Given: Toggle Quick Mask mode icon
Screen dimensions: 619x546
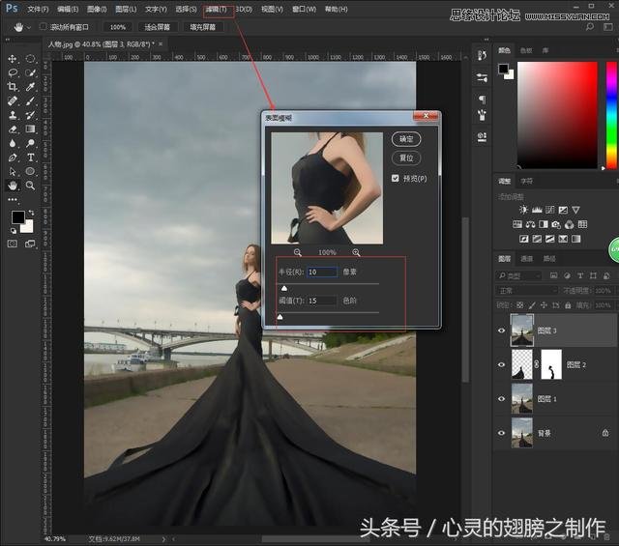Looking at the screenshot, I should pyautogui.click(x=13, y=244).
